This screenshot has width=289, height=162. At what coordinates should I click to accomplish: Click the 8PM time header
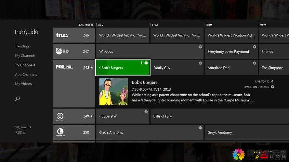(155, 25)
